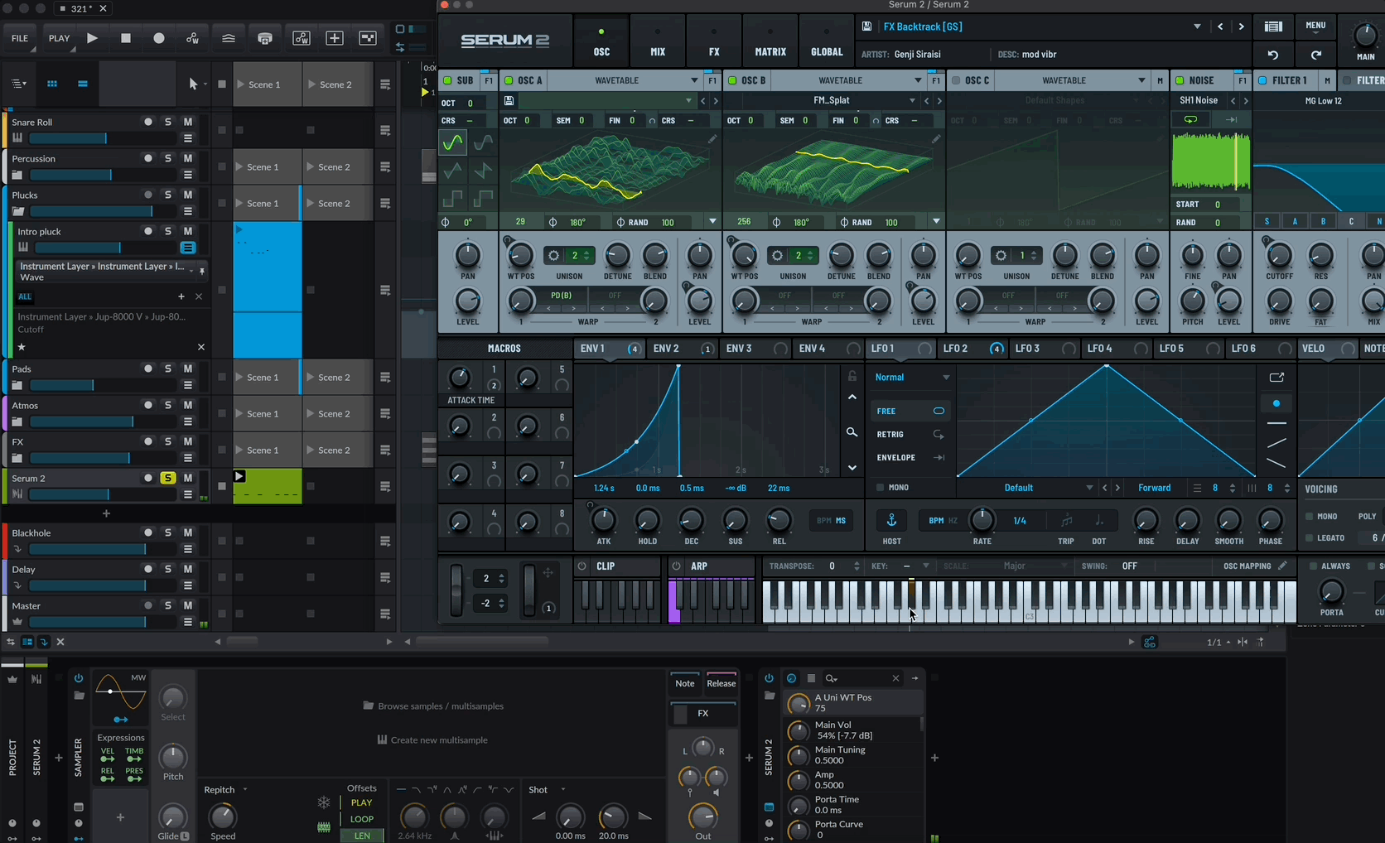Viewport: 1385px width, 843px height.
Task: Solo the Snare Roll track
Action: point(168,122)
